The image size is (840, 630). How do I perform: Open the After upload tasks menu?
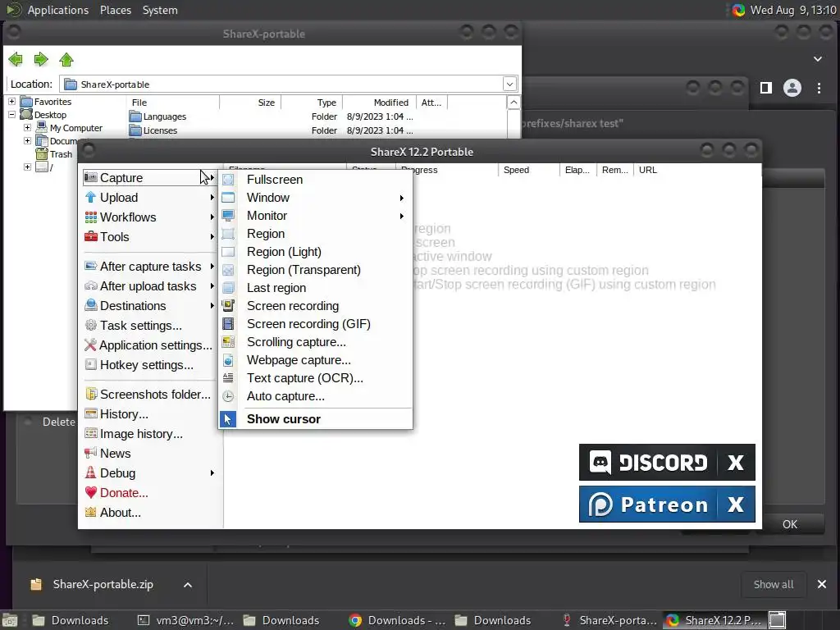click(149, 286)
